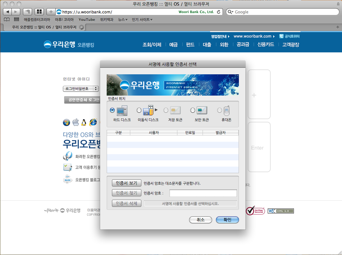This screenshot has height=255, width=342.
Task: Select the 휴대폰 radio button
Action: pos(219,110)
